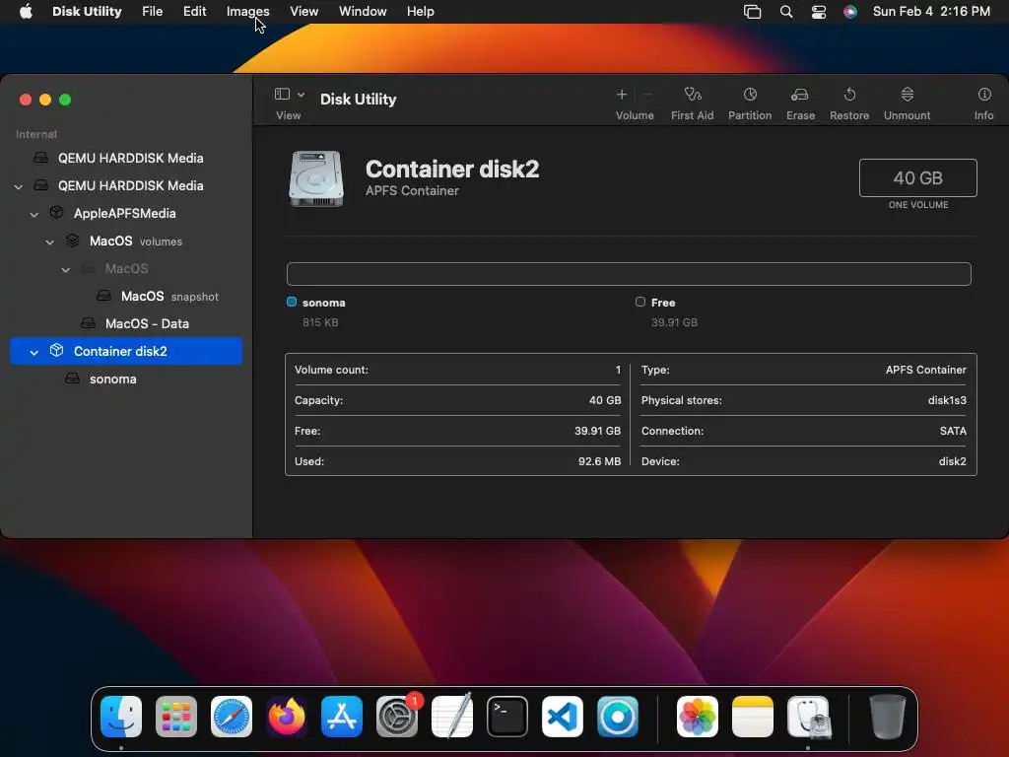
Task: Launch Safari from the Dock
Action: (232, 717)
